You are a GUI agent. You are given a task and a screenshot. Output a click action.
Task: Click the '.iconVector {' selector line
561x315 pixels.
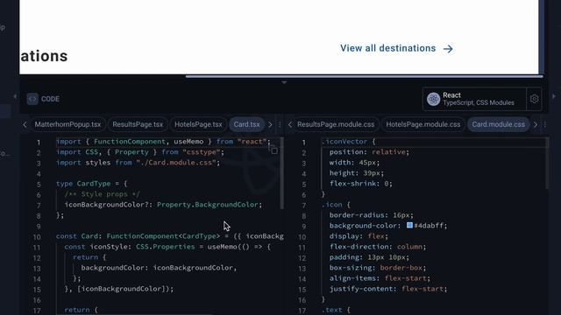pyautogui.click(x=349, y=142)
